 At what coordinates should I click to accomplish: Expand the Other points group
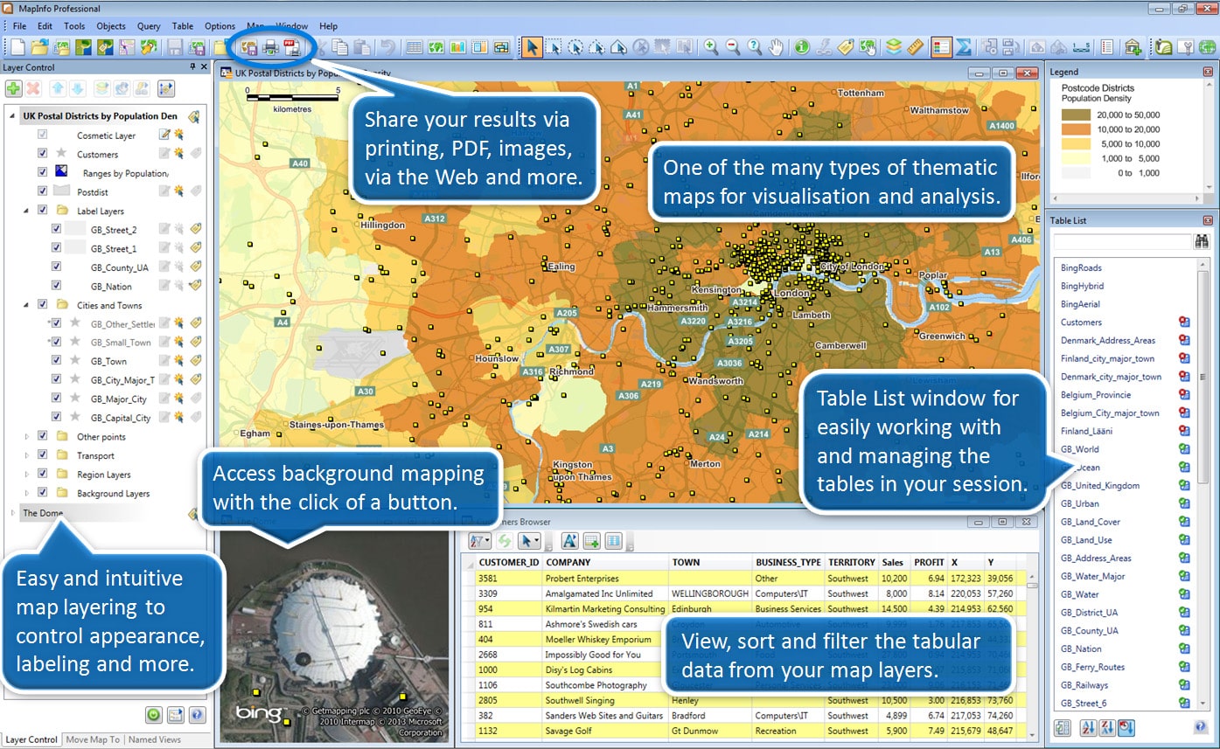26,436
